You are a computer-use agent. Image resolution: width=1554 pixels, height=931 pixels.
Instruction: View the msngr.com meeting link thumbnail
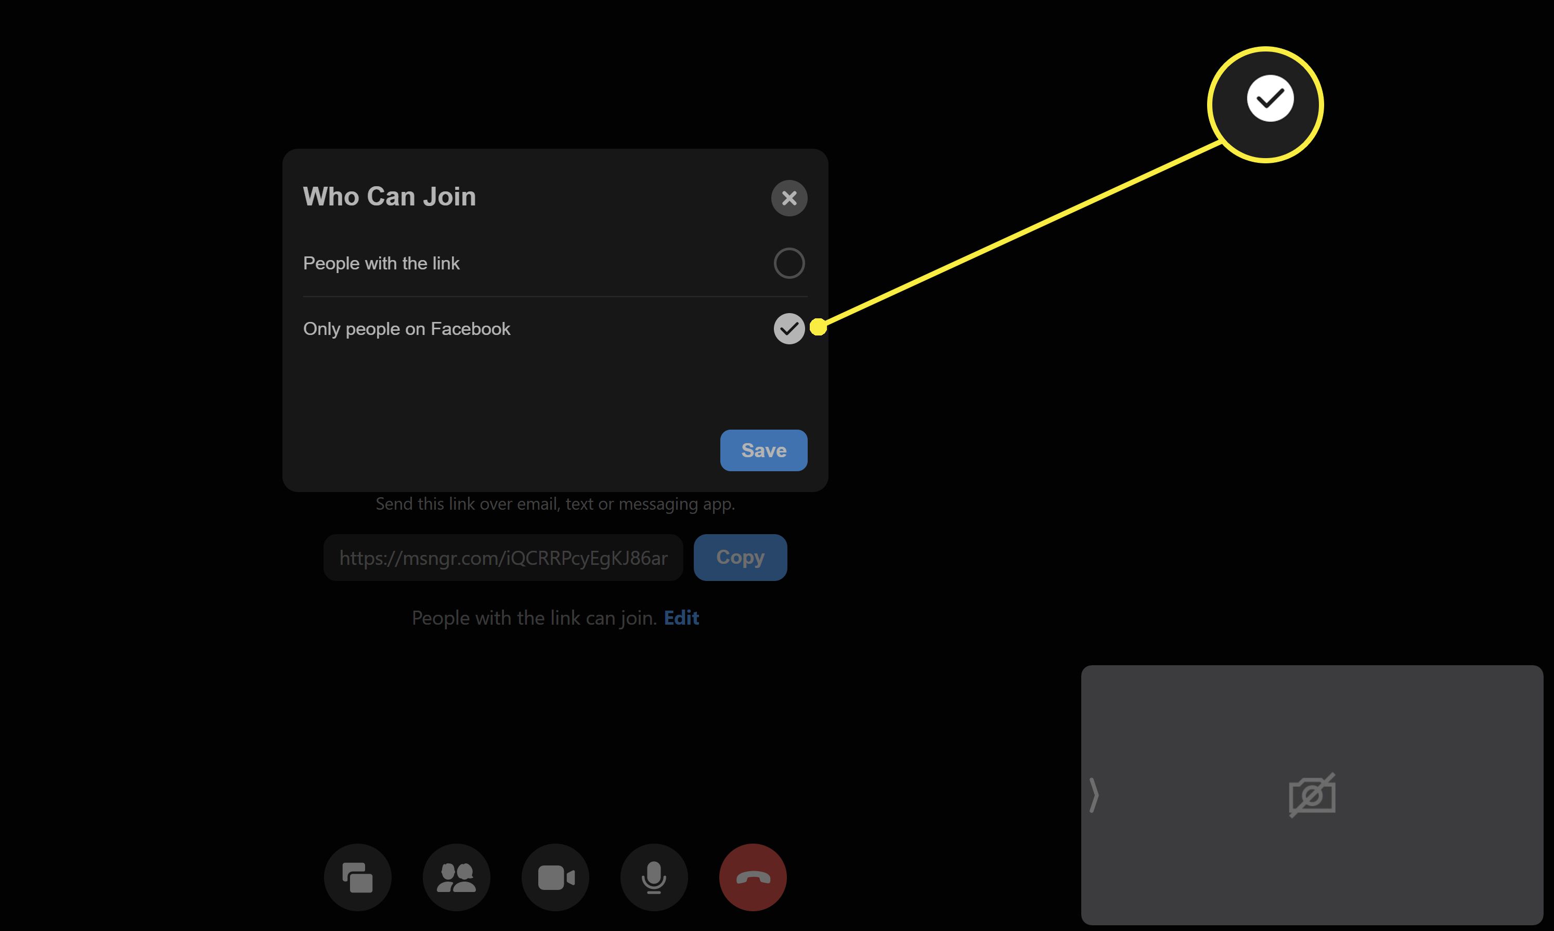(503, 557)
